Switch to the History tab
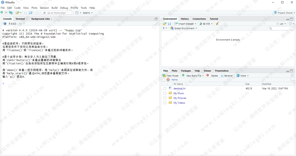Screen dimensions: 296x156 (185, 19)
